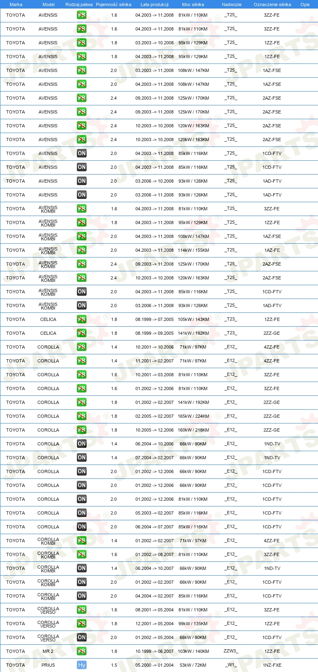Click diesel icon in AVENSIS 03.2006 -> 10.2008 row

(82, 181)
